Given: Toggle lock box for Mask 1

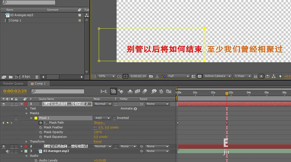Looking at the screenshot, I should (16, 118).
